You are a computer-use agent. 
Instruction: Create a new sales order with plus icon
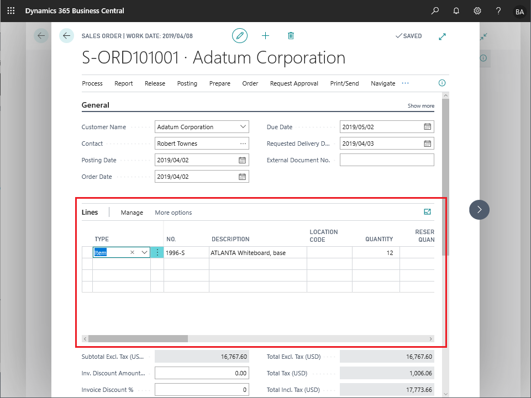point(265,35)
